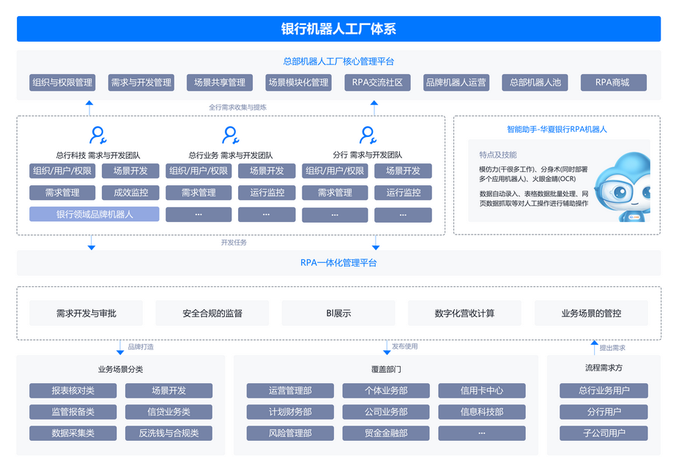Click the 银行机器人工厂体系 title banner
This screenshot has width=679, height=460.
(x=338, y=29)
